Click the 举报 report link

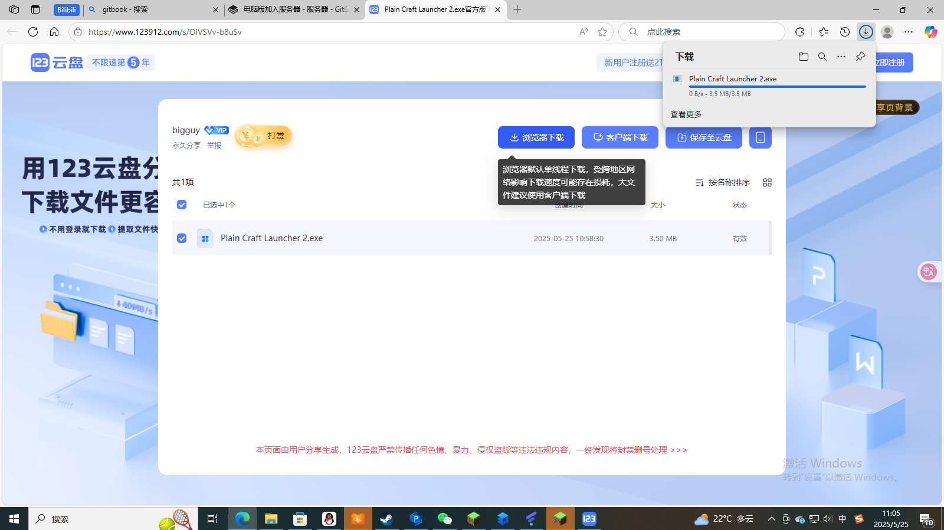pos(214,146)
